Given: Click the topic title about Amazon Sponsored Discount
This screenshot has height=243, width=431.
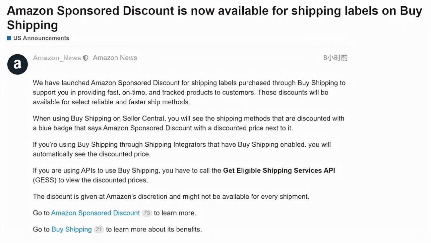Looking at the screenshot, I should [x=215, y=18].
